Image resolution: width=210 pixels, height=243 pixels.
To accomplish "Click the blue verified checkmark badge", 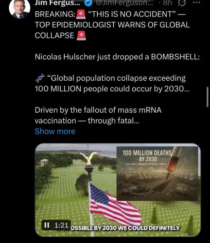I will [88, 3].
